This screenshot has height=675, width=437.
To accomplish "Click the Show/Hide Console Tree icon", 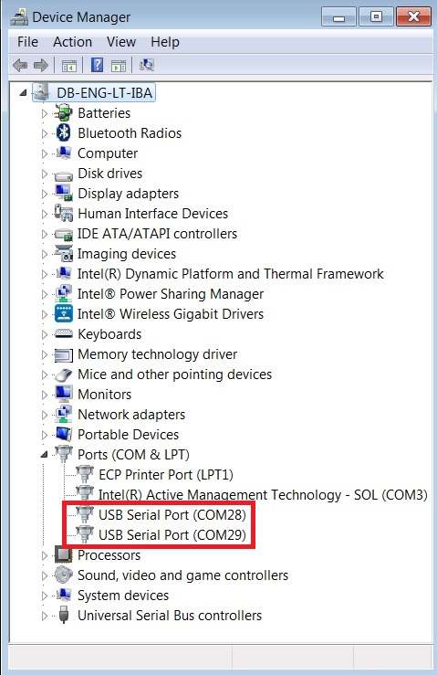I will click(x=68, y=66).
